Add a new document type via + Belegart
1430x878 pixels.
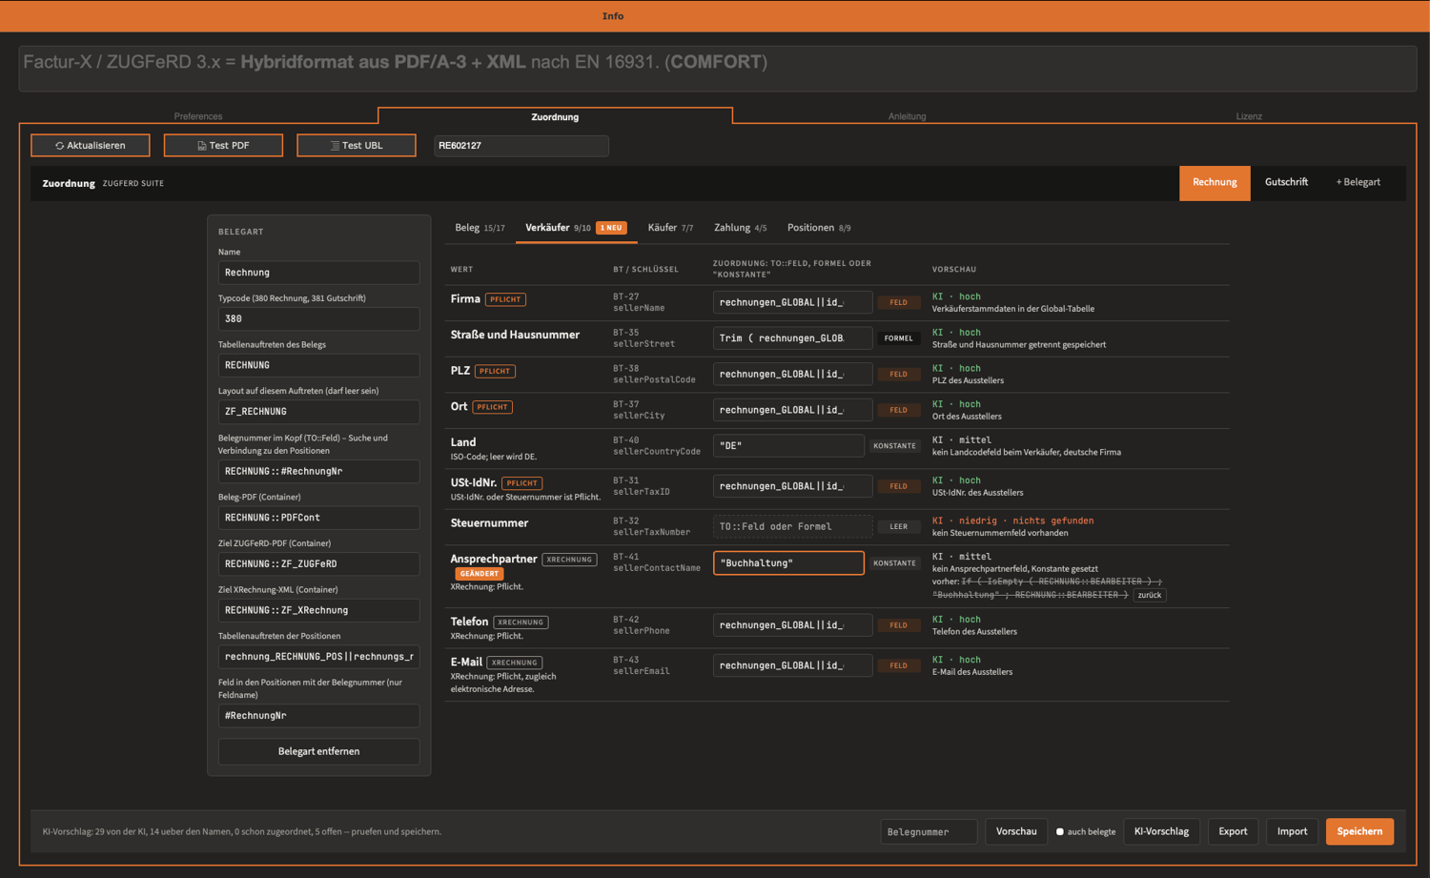tap(1358, 182)
